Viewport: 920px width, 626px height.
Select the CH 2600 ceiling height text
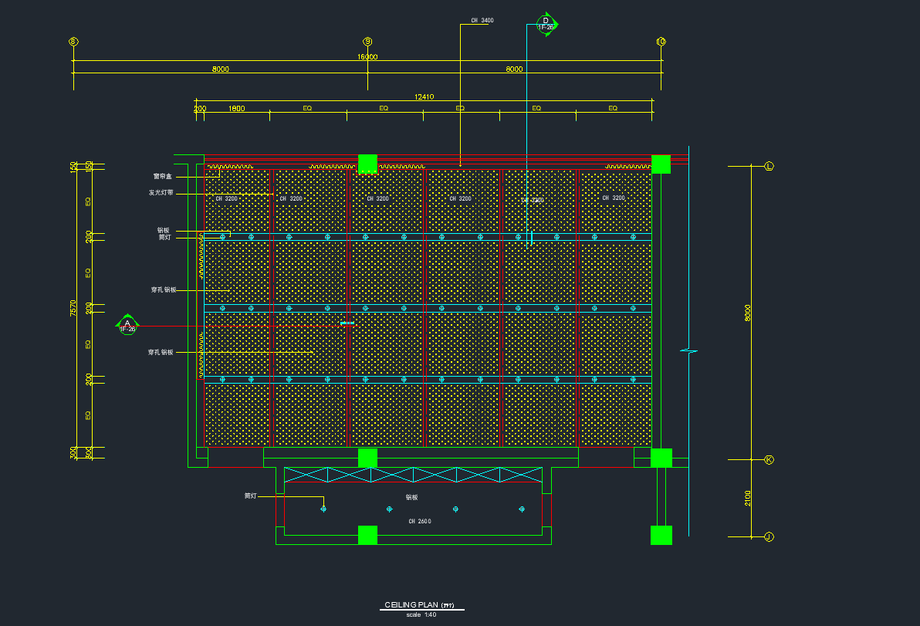420,522
